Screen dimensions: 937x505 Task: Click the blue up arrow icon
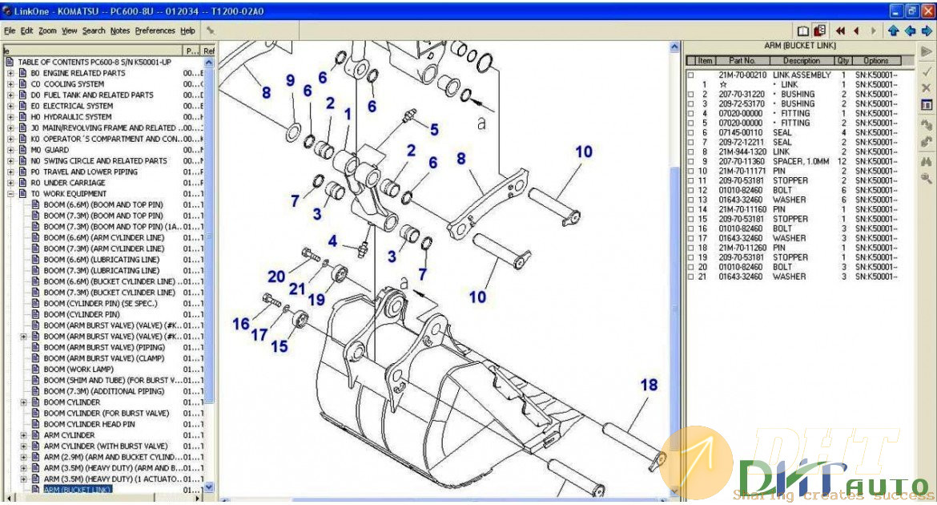point(894,30)
